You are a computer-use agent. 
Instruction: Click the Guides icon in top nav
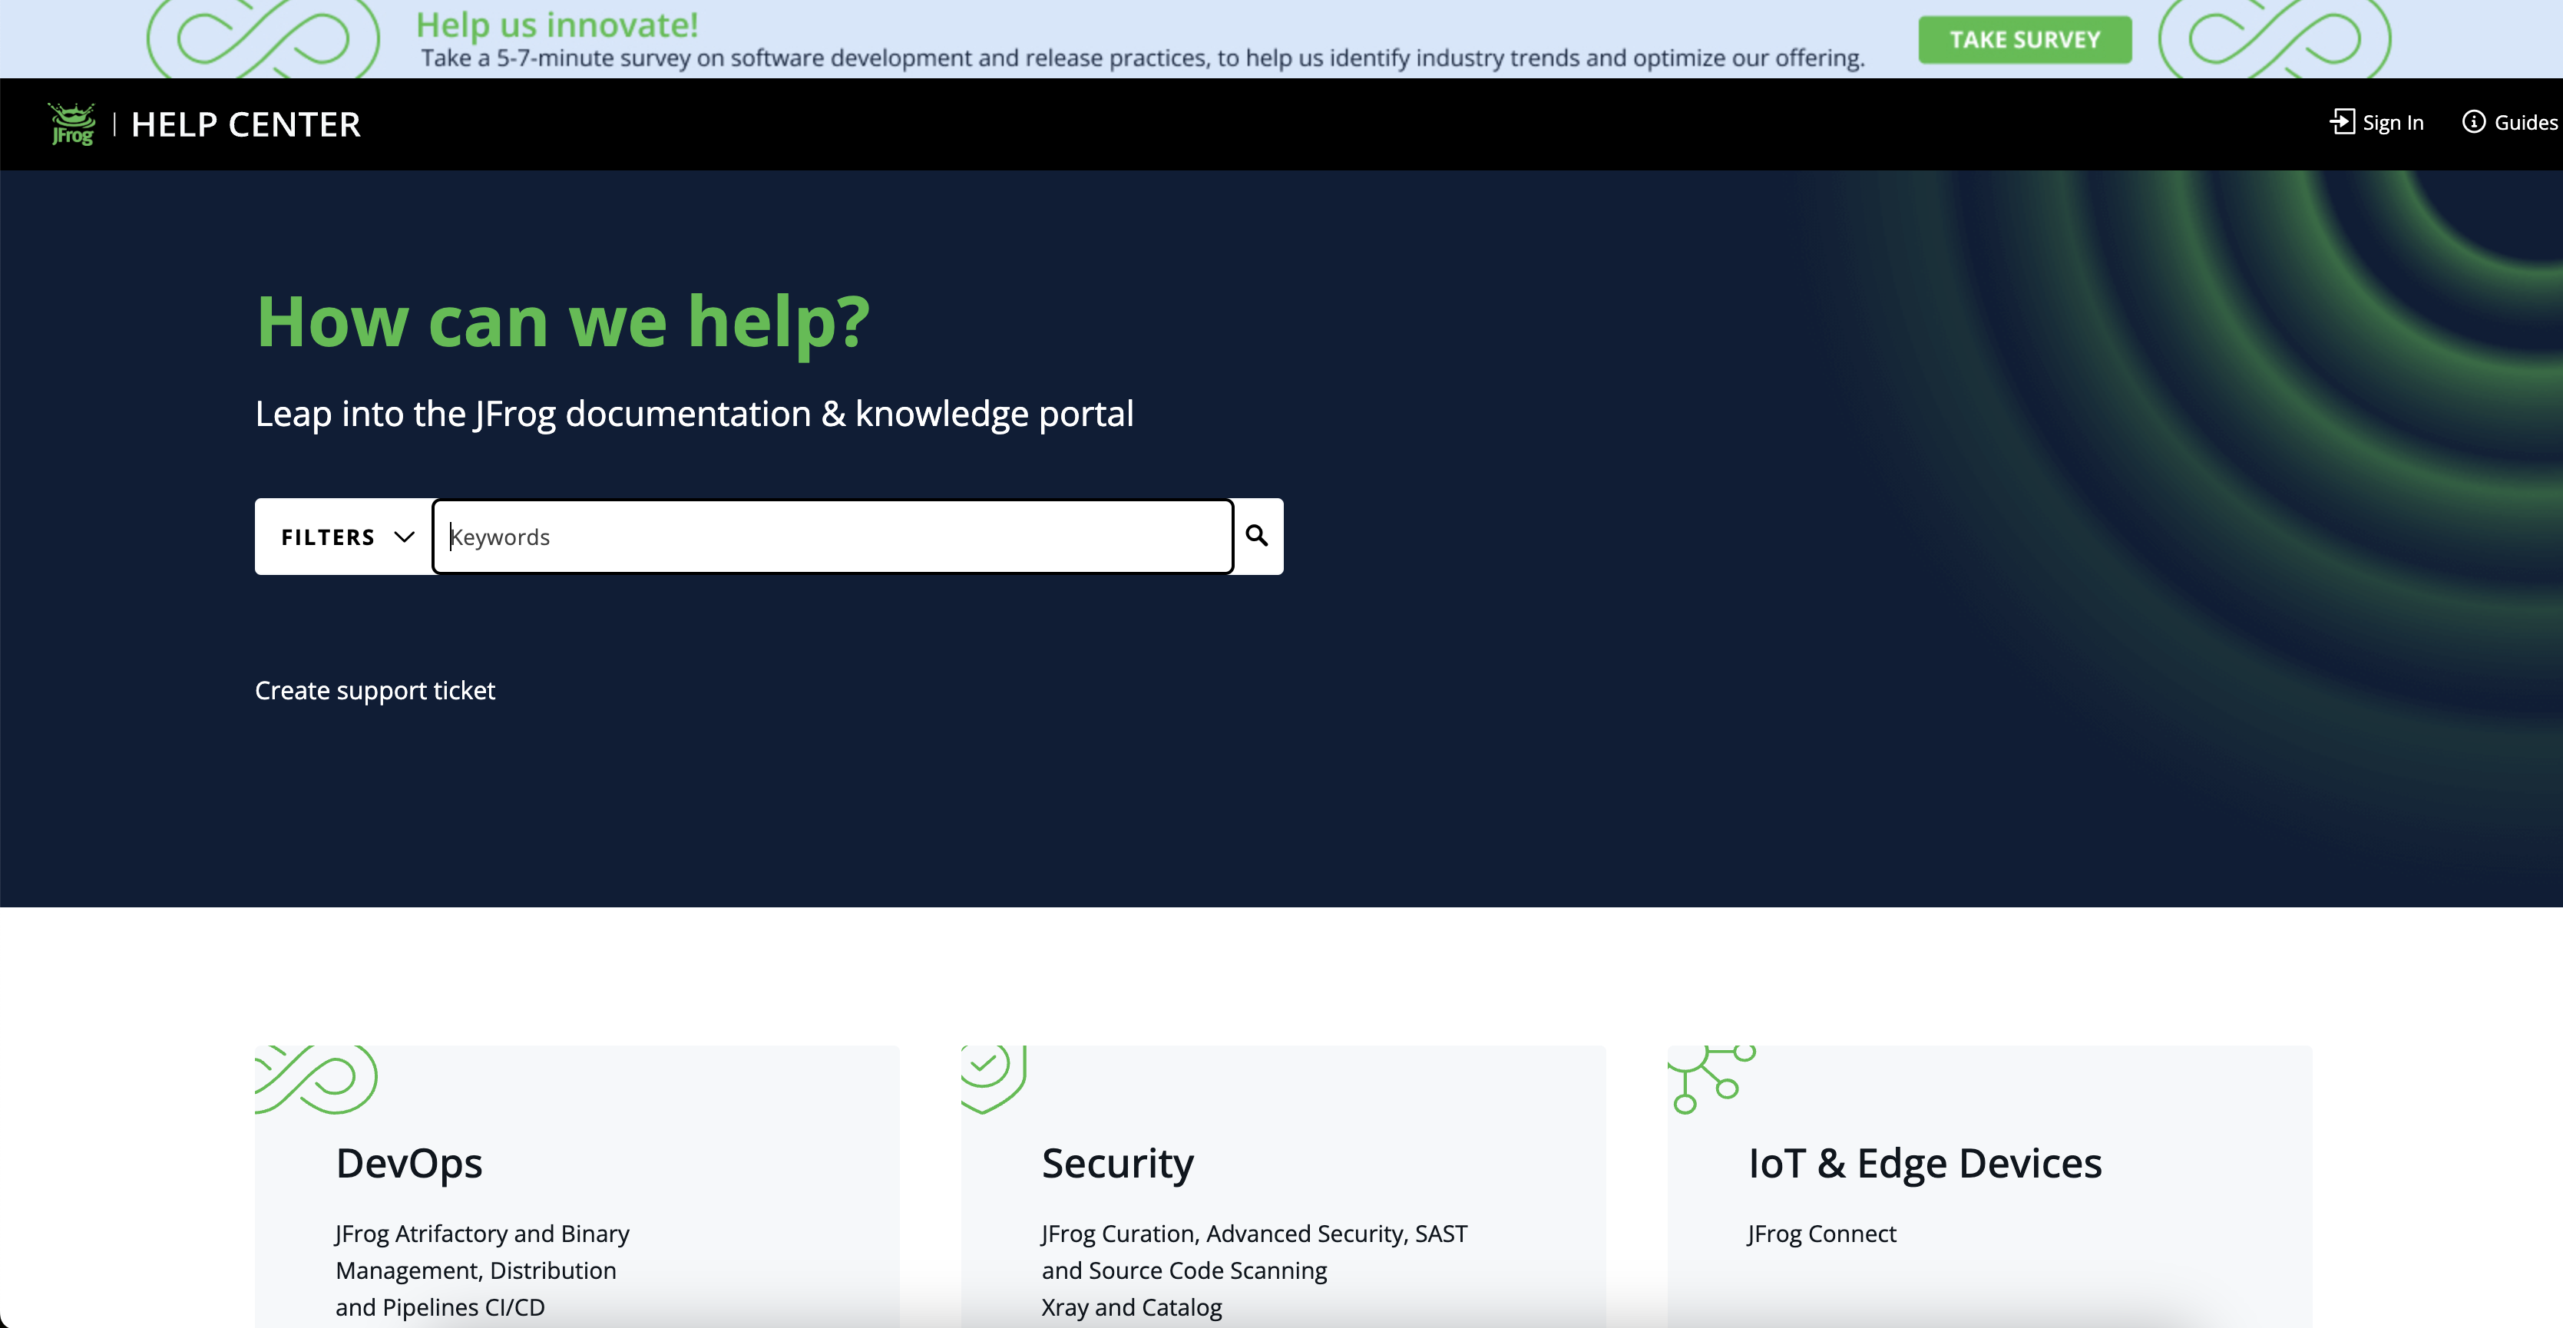coord(2473,121)
